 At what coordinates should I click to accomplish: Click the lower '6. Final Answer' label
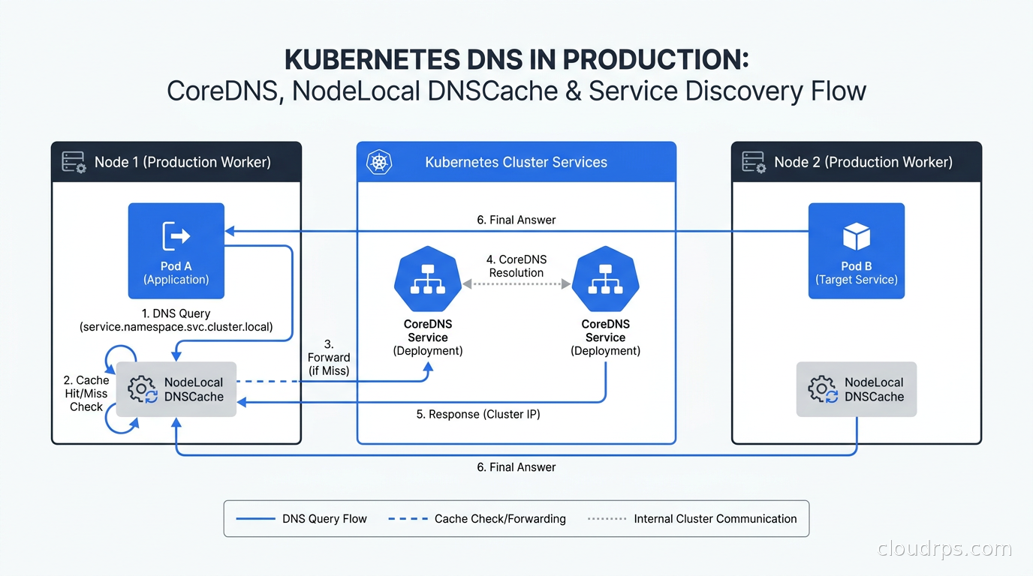click(x=516, y=466)
